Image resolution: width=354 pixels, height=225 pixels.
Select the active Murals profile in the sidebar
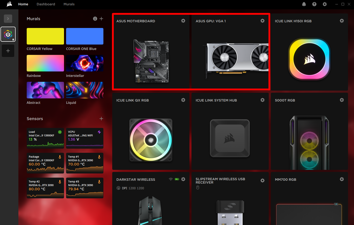pos(8,34)
